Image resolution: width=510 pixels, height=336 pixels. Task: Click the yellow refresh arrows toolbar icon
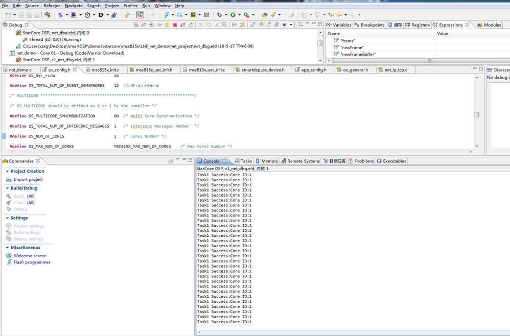coord(127,15)
